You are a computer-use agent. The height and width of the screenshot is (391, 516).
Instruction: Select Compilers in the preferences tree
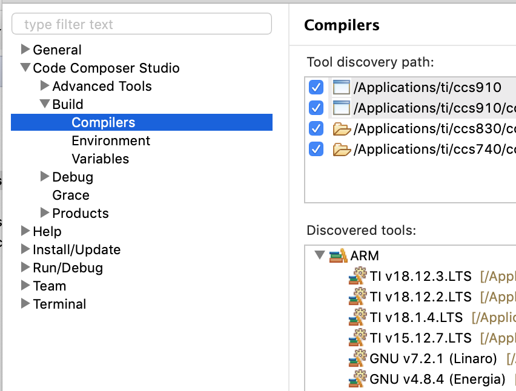(x=142, y=122)
